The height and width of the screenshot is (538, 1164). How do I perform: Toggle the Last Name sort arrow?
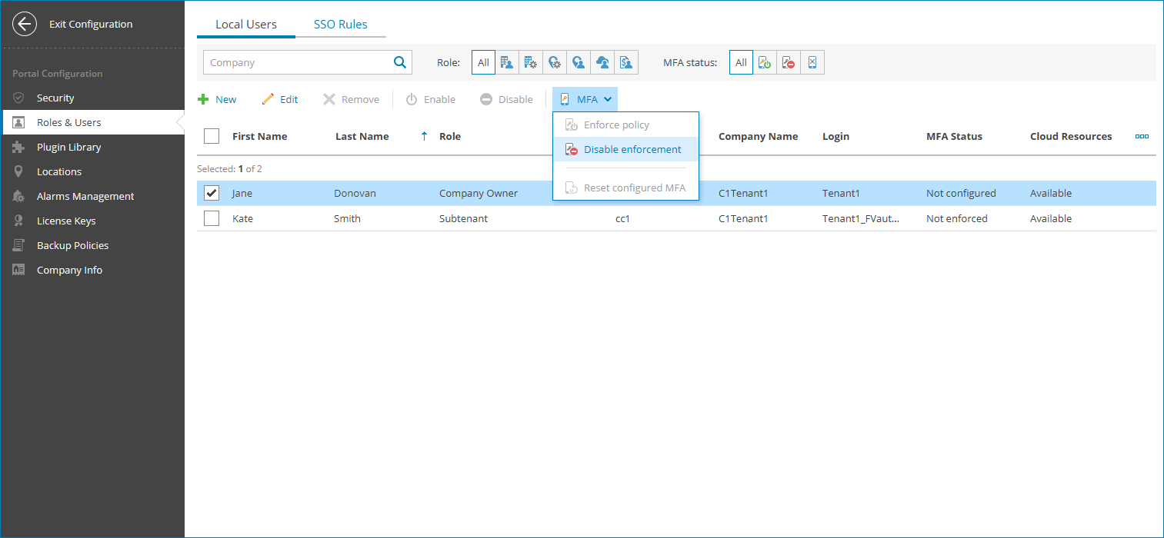(423, 136)
